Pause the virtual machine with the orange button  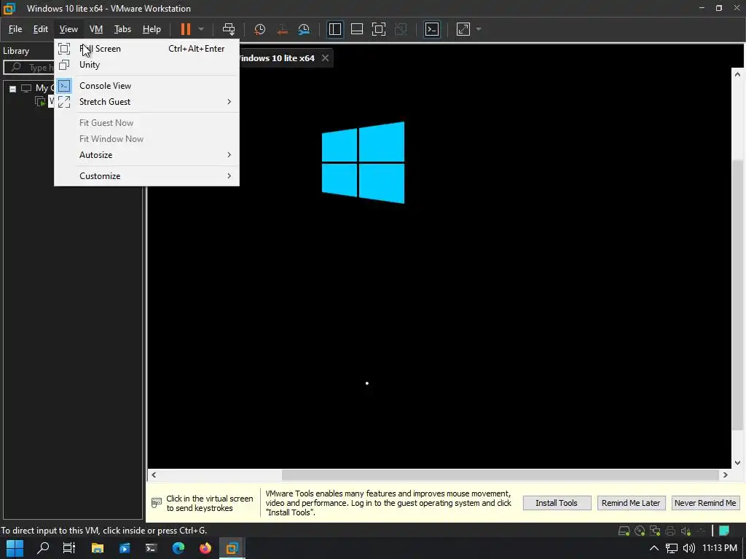pos(186,29)
